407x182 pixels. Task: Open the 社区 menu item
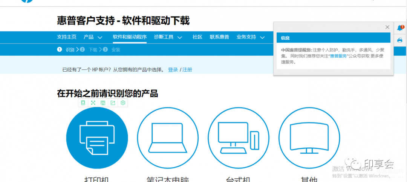[x=197, y=37]
